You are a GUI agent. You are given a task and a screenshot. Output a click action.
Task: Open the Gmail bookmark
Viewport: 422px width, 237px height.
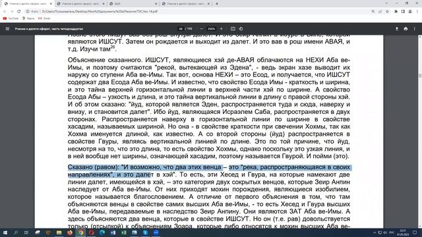44,18
